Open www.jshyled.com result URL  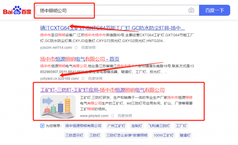coord(94,116)
